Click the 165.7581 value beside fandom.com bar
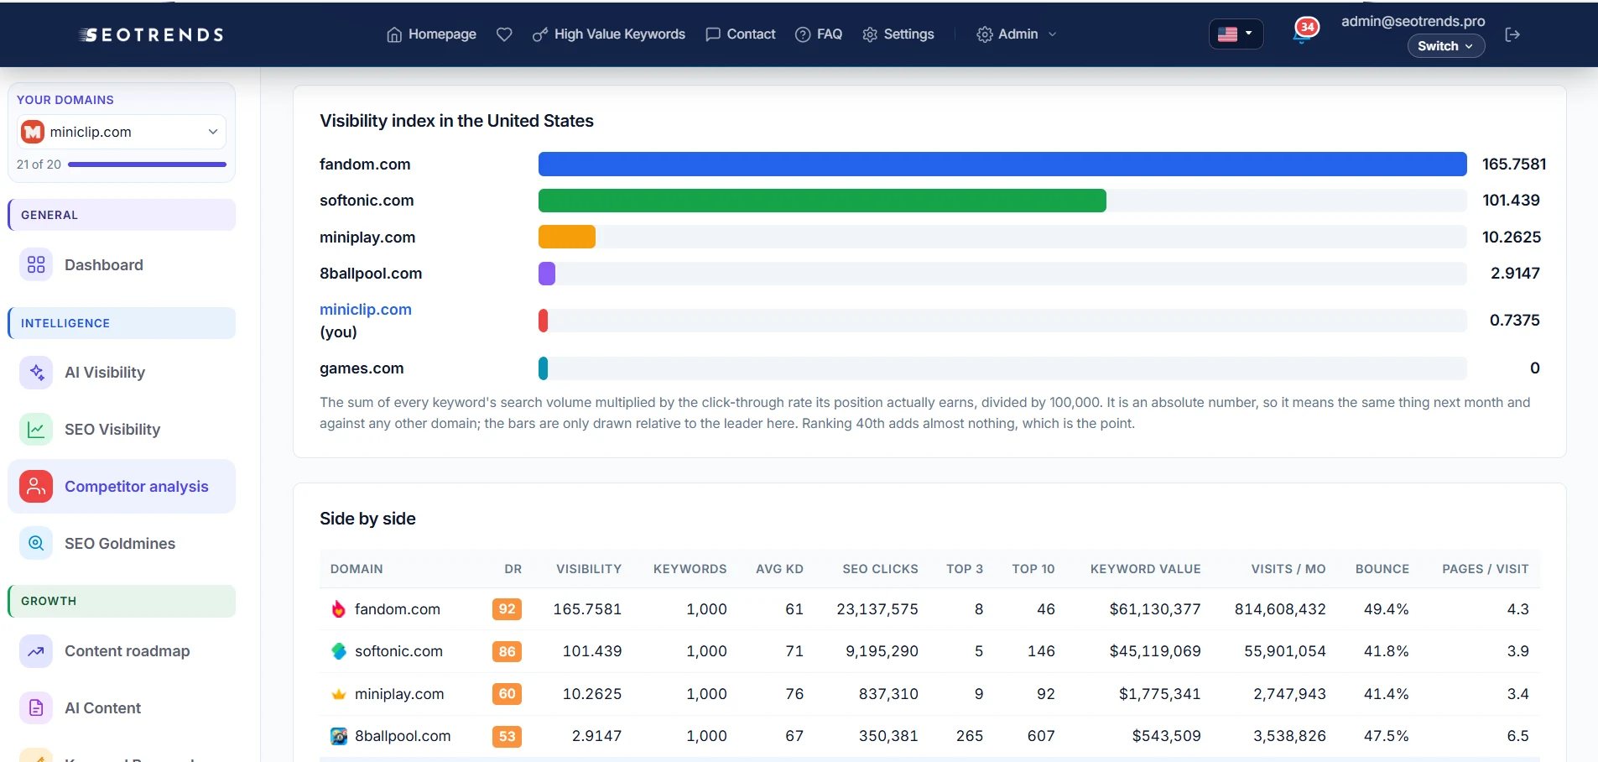 click(x=1514, y=164)
